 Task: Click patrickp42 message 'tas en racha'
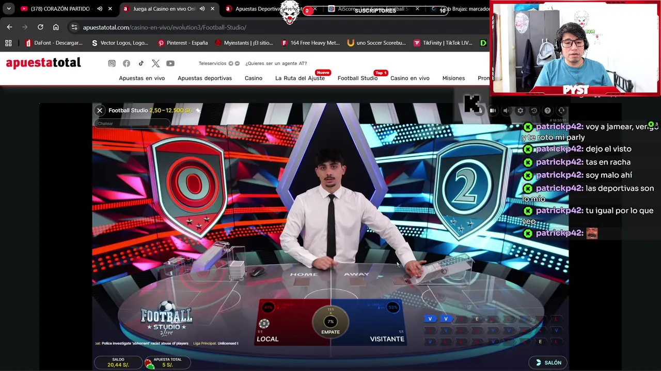click(608, 162)
